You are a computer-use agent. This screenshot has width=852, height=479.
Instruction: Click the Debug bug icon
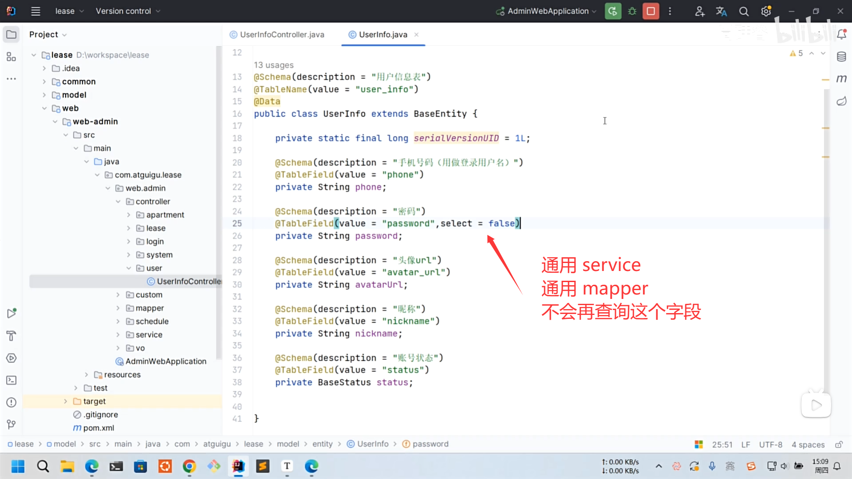tap(632, 11)
